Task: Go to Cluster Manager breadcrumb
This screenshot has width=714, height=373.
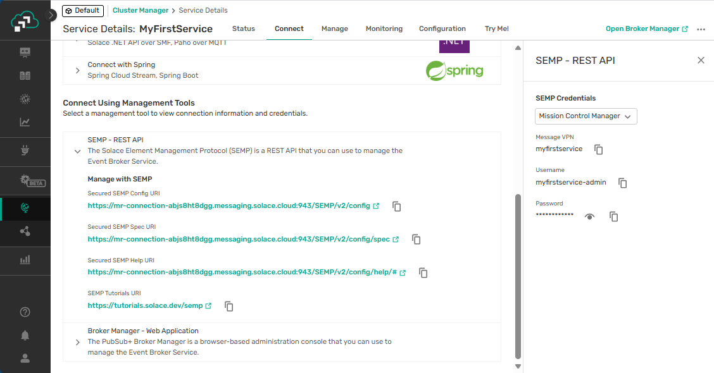Action: pyautogui.click(x=141, y=11)
